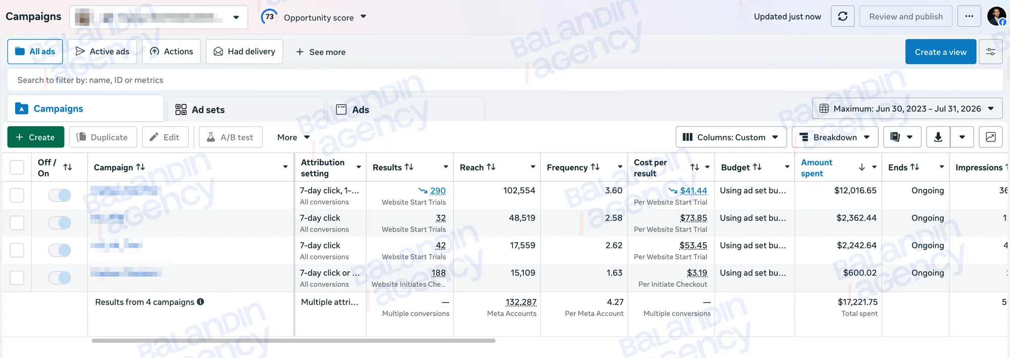Open the charts panel icon
Viewport: 1010px width, 358px height.
[991, 137]
